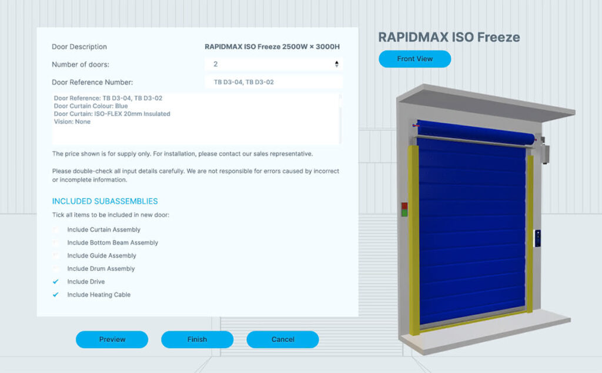Click the door details text area scrollbar

point(340,119)
